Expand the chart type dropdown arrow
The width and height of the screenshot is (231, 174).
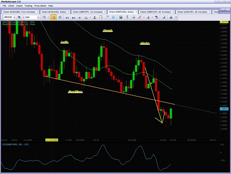tap(48, 17)
